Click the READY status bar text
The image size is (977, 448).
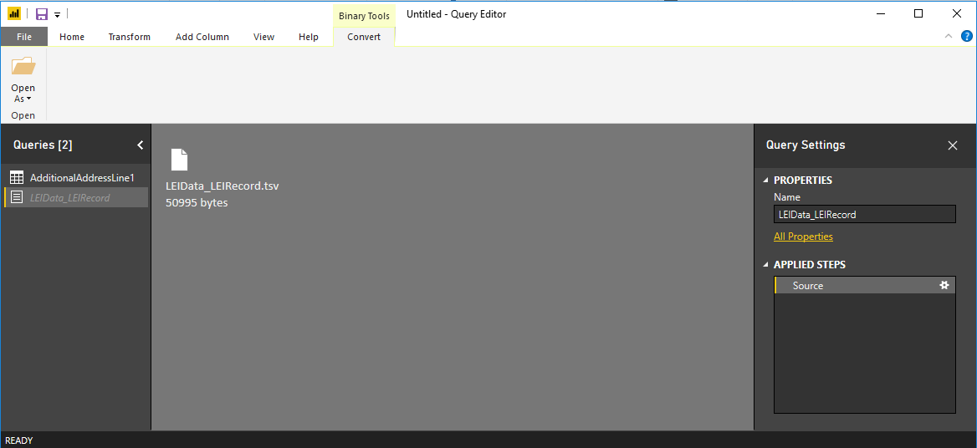click(x=18, y=440)
